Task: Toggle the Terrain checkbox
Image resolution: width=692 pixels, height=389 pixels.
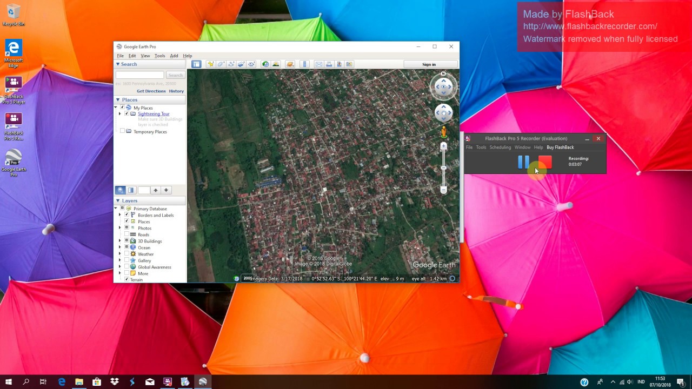Action: coord(127,279)
